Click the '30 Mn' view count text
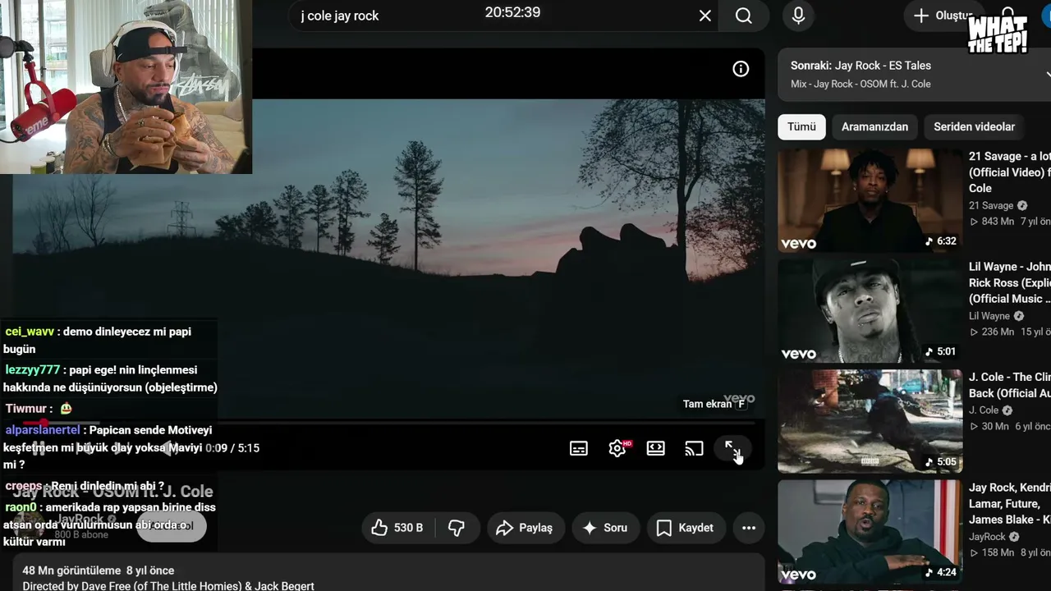Screen dimensions: 1051x591 [x=994, y=426]
